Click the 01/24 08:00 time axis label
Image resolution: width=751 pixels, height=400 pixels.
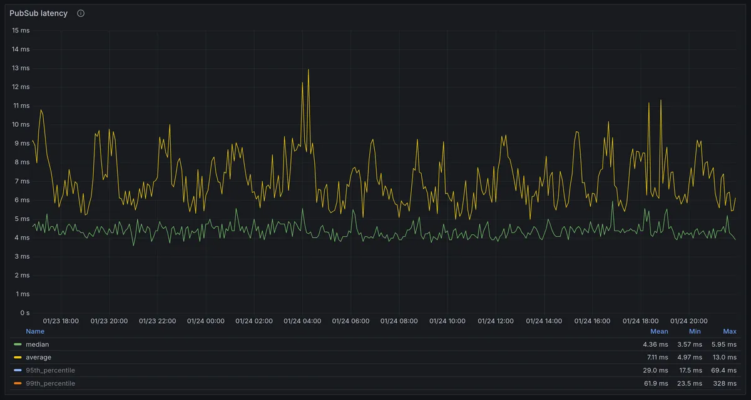(x=399, y=321)
